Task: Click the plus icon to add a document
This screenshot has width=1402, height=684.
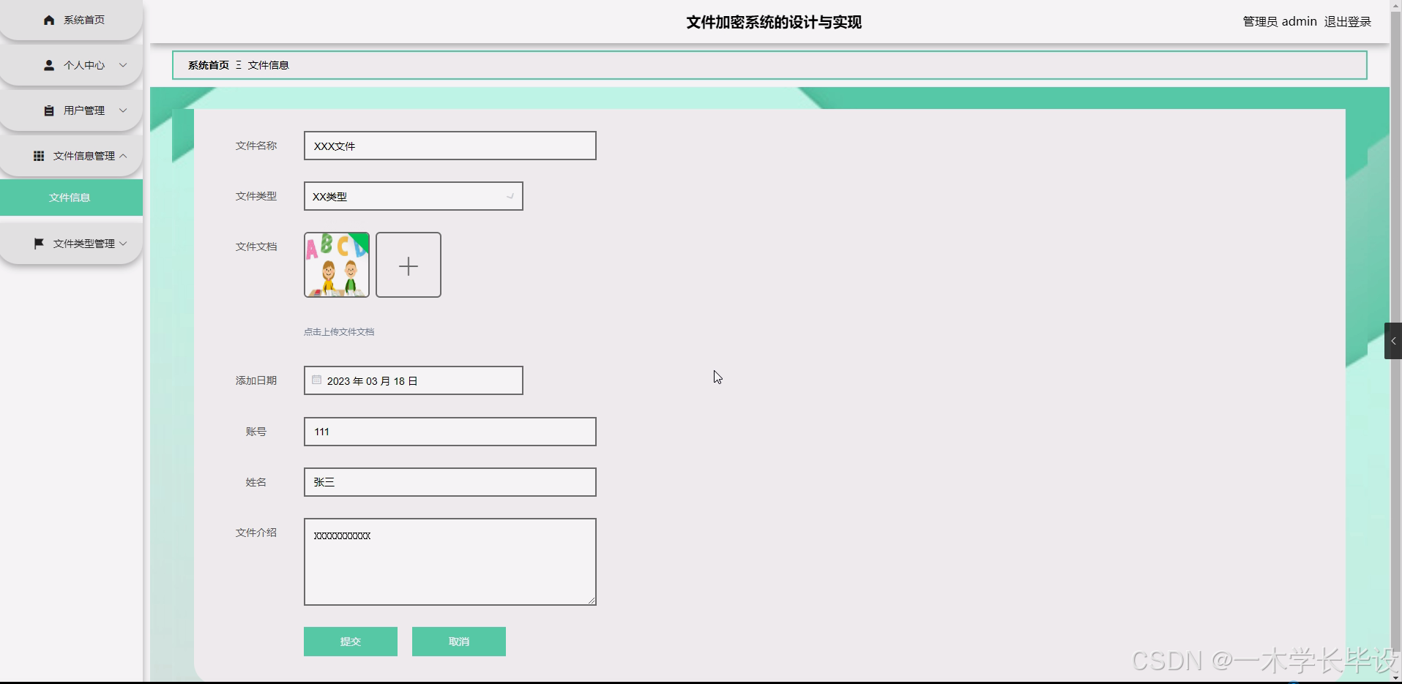Action: point(408,265)
